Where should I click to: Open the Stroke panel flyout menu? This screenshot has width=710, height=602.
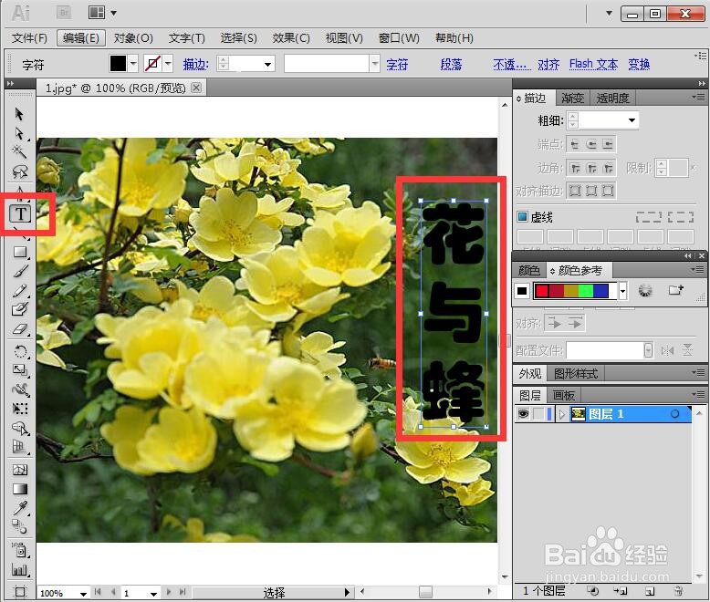tap(699, 98)
